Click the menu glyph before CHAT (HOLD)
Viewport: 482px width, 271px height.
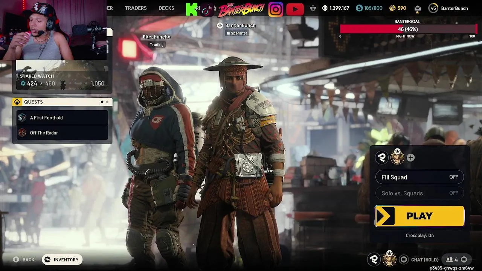pyautogui.click(x=404, y=259)
